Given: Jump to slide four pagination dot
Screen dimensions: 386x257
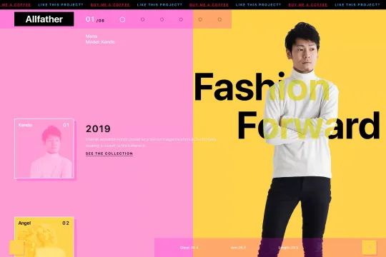Looking at the screenshot, I should pos(181,19).
